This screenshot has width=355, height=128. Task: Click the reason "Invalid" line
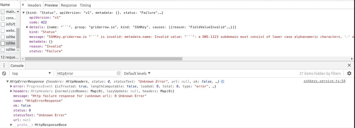tap(46, 46)
